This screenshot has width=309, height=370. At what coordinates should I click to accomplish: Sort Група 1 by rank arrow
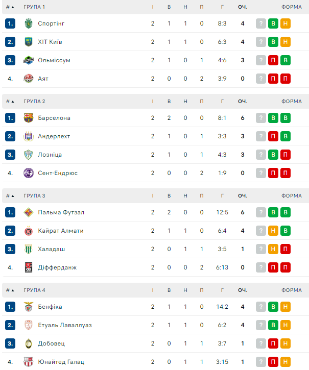(10, 7)
